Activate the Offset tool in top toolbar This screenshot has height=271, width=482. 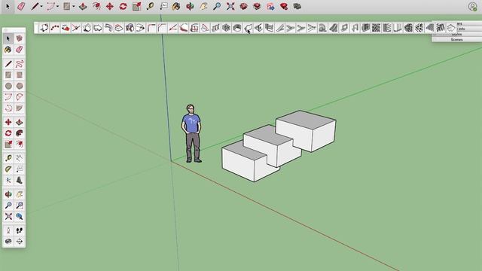click(96, 6)
